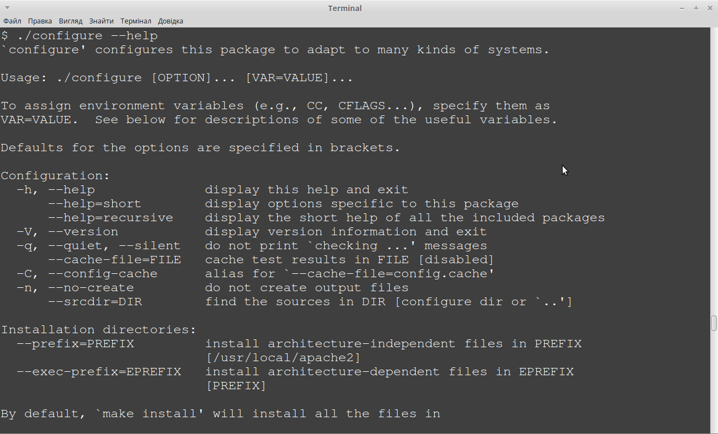718x434 pixels.
Task: Click the scrollbar track below the thumb
Action: click(x=714, y=381)
